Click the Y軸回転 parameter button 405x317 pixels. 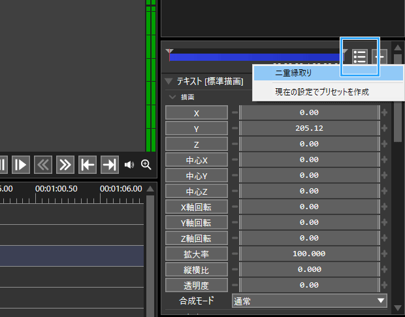[197, 222]
